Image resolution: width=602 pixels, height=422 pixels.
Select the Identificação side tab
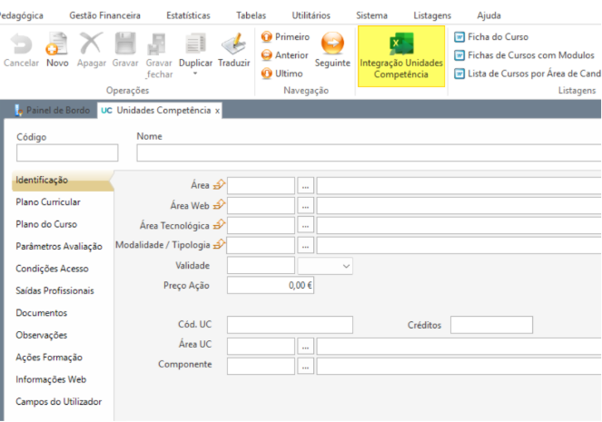pos(63,181)
